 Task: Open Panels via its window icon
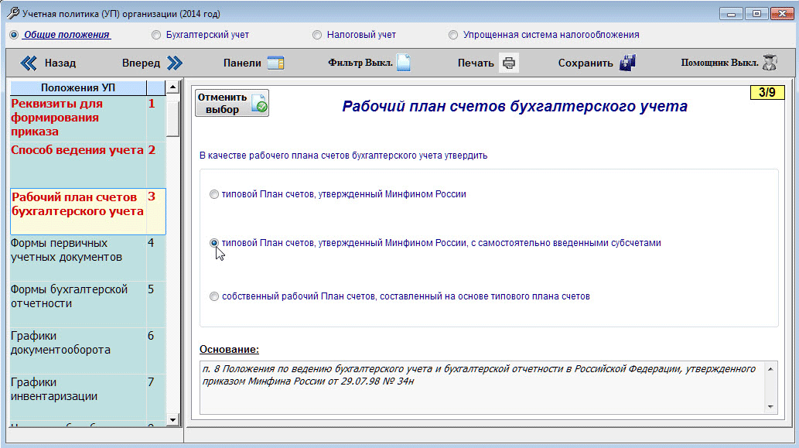pos(275,63)
